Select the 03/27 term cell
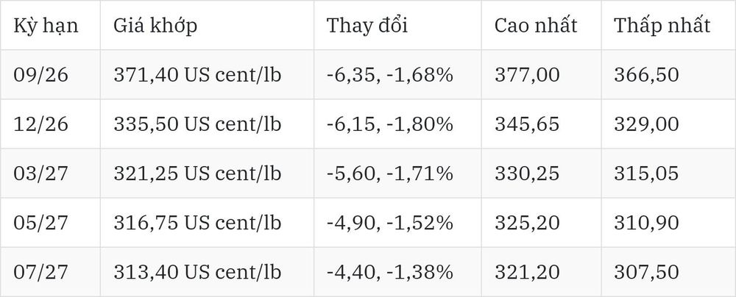The width and height of the screenshot is (736, 297). point(50,173)
